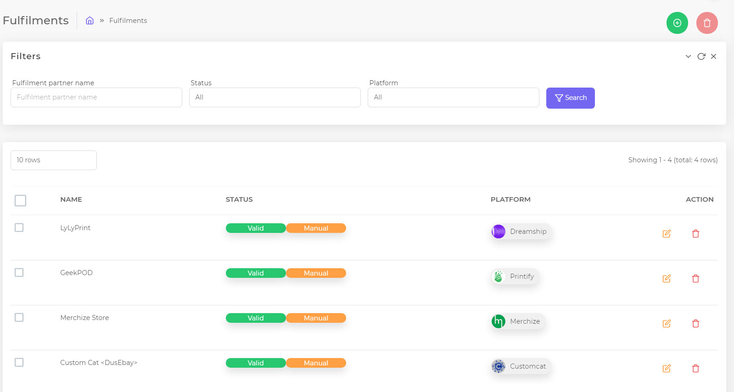Viewport: 734px width, 392px height.
Task: Edit the LyLyPrint fulfilment
Action: pyautogui.click(x=667, y=234)
